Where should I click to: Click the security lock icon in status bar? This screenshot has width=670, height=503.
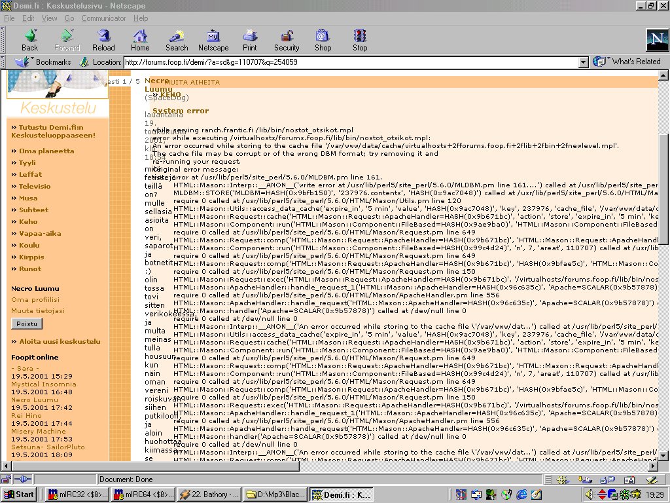(x=6, y=479)
